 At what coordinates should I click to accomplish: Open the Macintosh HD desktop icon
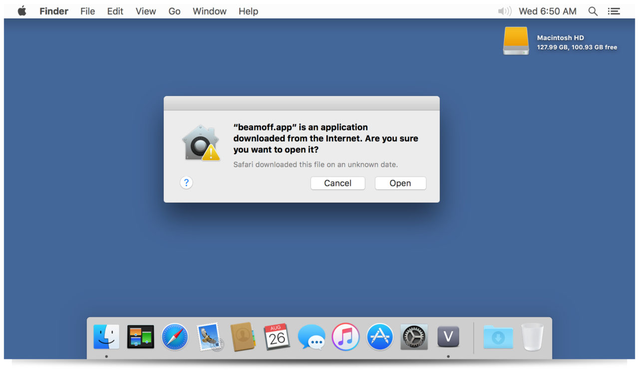[x=516, y=41]
